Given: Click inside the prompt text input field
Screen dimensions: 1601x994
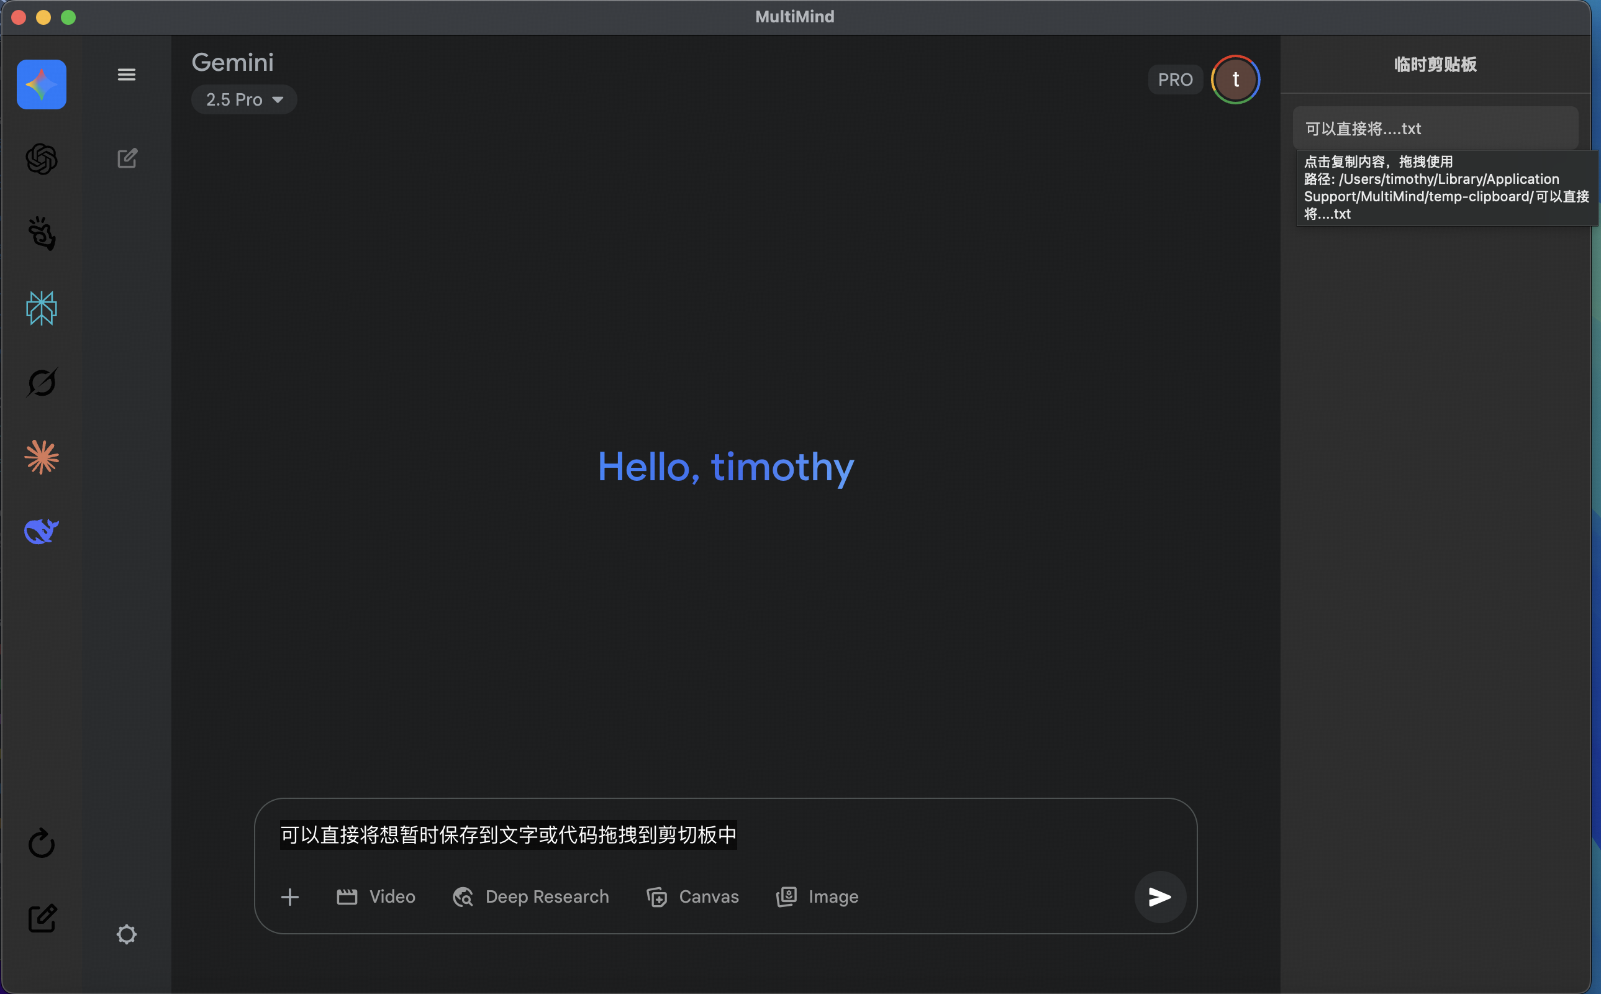Looking at the screenshot, I should (725, 835).
